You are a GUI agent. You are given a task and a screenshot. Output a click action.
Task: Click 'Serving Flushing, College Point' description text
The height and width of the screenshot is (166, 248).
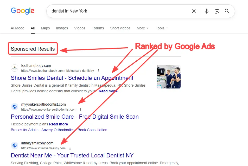coord(95,163)
